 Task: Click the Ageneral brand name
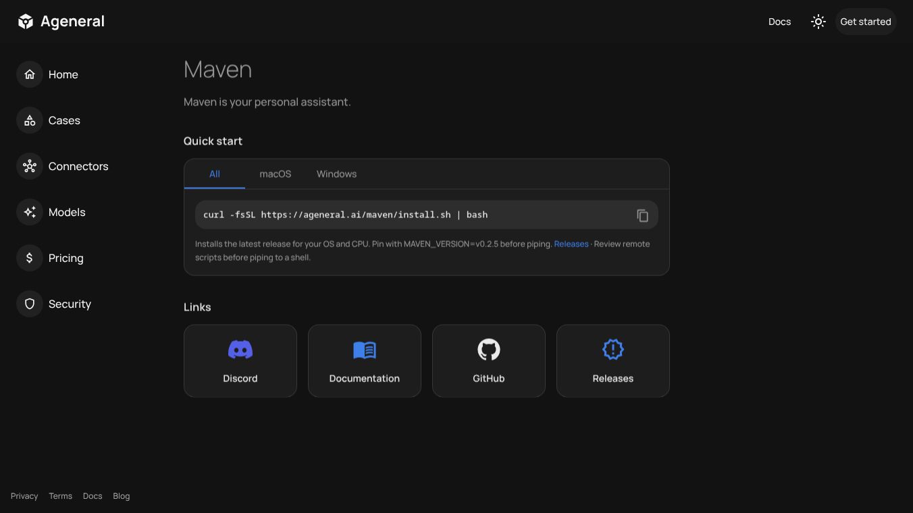pyautogui.click(x=72, y=22)
